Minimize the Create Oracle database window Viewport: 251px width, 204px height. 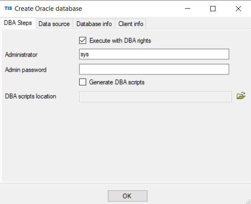coord(188,9)
